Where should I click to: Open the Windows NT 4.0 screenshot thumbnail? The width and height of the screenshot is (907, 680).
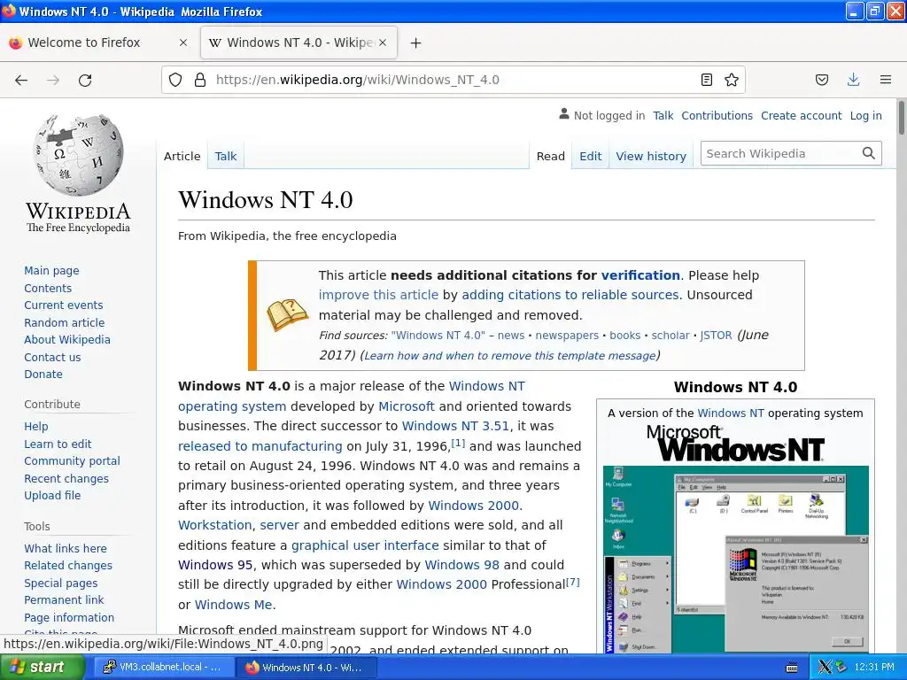point(735,560)
